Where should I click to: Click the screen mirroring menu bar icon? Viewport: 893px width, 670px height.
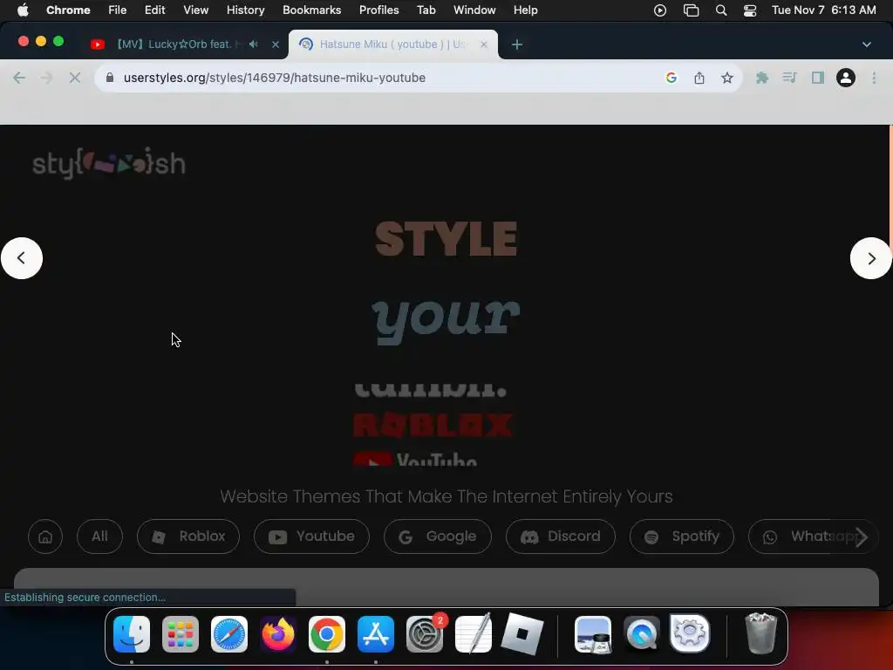(691, 10)
